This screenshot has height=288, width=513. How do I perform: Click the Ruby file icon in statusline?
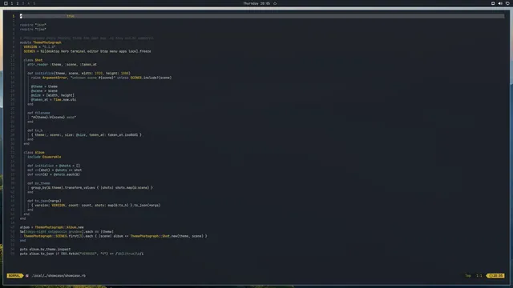pyautogui.click(x=27, y=275)
